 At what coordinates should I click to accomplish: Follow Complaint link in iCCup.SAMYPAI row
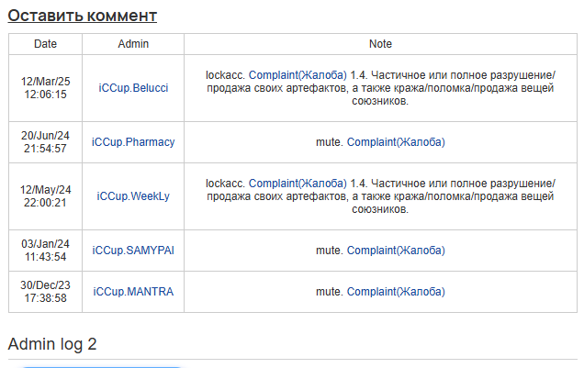[396, 251]
